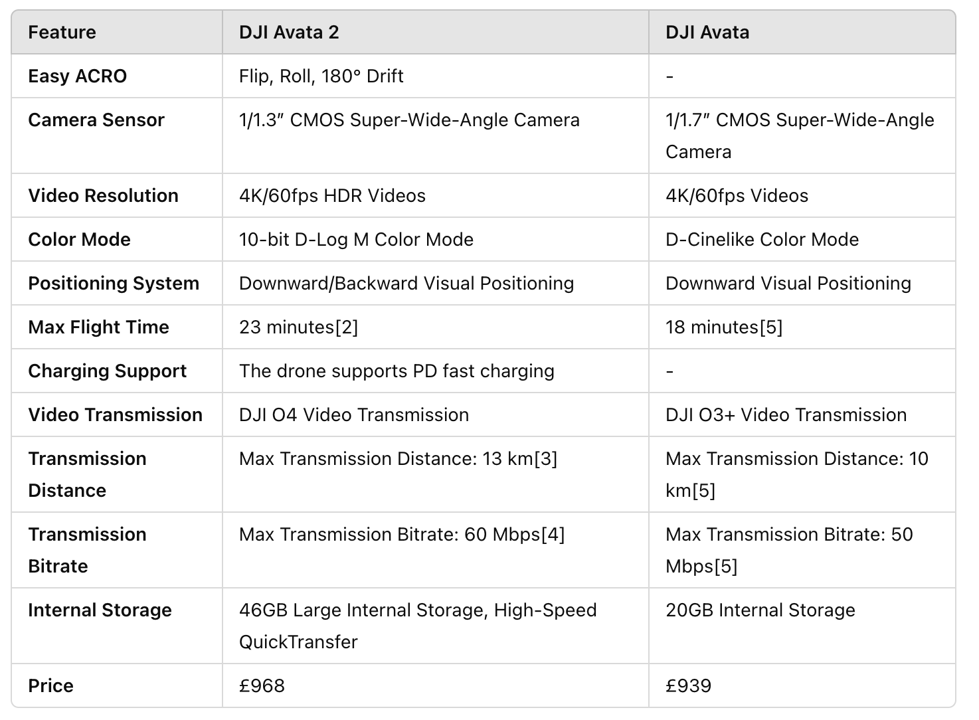Select the DJI O4 Video Transmission cell
The height and width of the screenshot is (720, 979).
click(x=354, y=415)
